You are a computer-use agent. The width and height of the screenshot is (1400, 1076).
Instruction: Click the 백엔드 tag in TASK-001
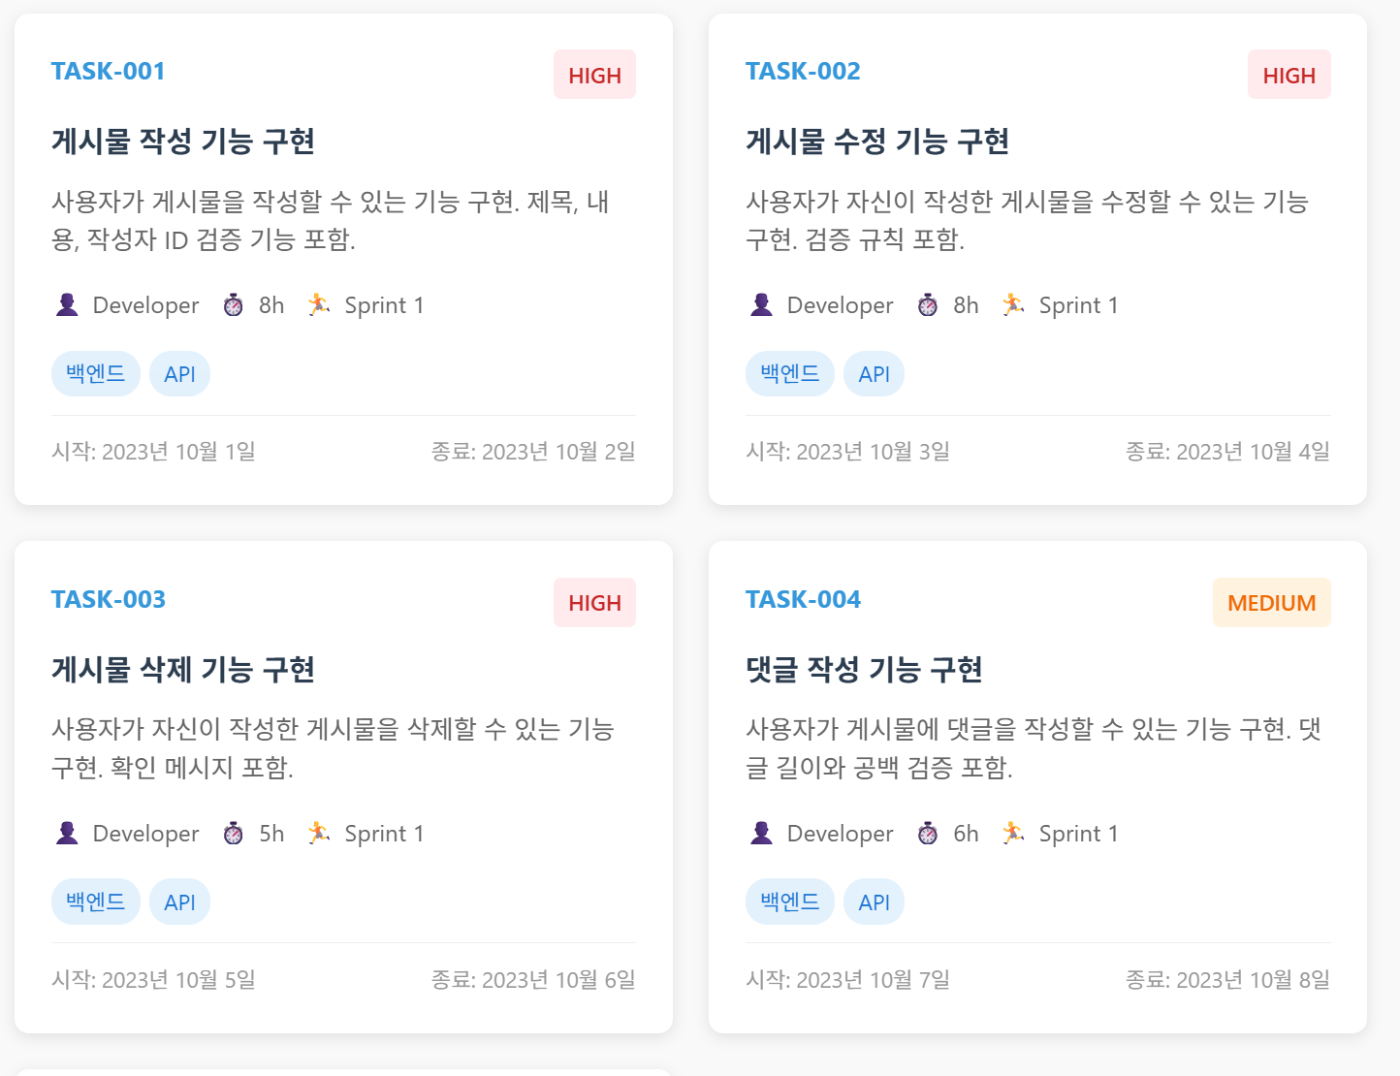(96, 374)
